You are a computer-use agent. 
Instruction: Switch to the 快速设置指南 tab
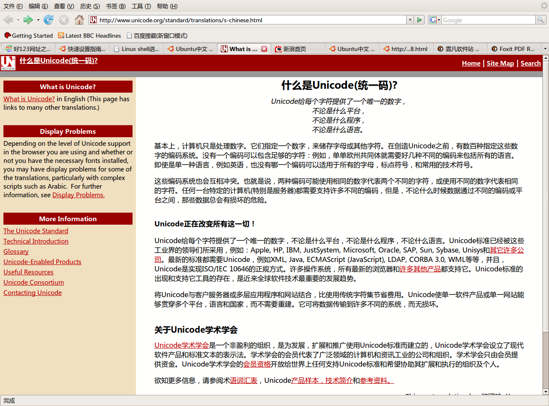(83, 49)
